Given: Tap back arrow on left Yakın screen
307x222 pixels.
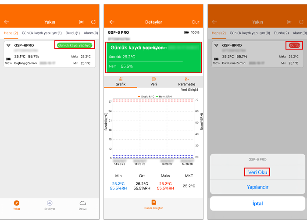Looking at the screenshot, I should (7, 22).
